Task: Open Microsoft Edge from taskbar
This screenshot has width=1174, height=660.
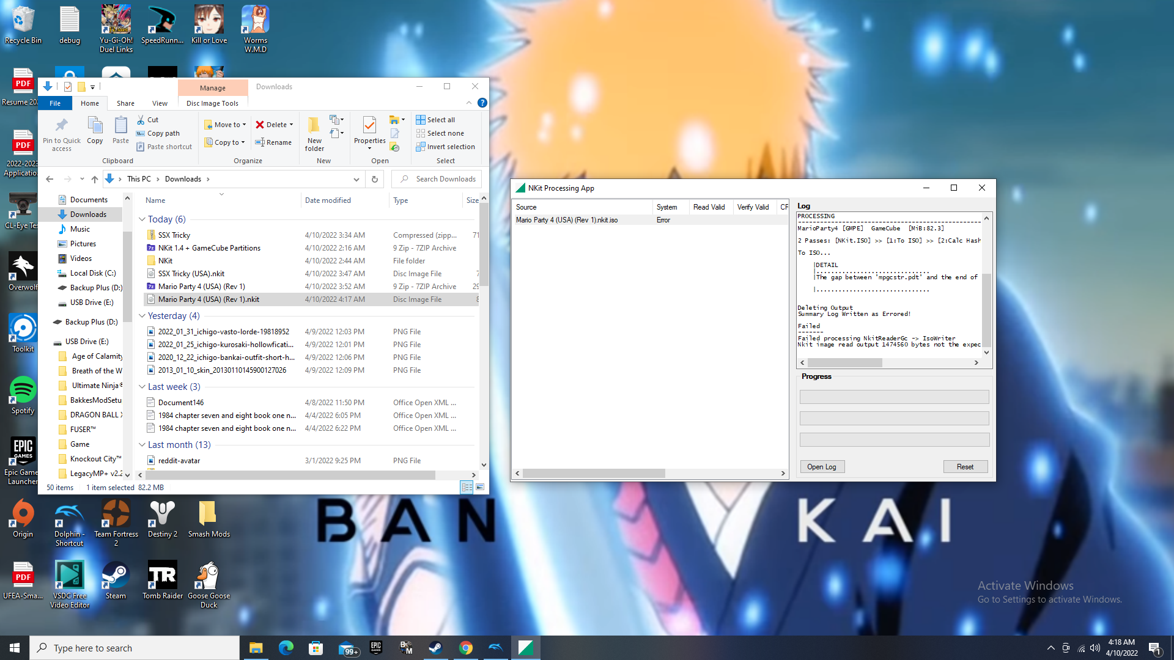Action: pyautogui.click(x=286, y=648)
